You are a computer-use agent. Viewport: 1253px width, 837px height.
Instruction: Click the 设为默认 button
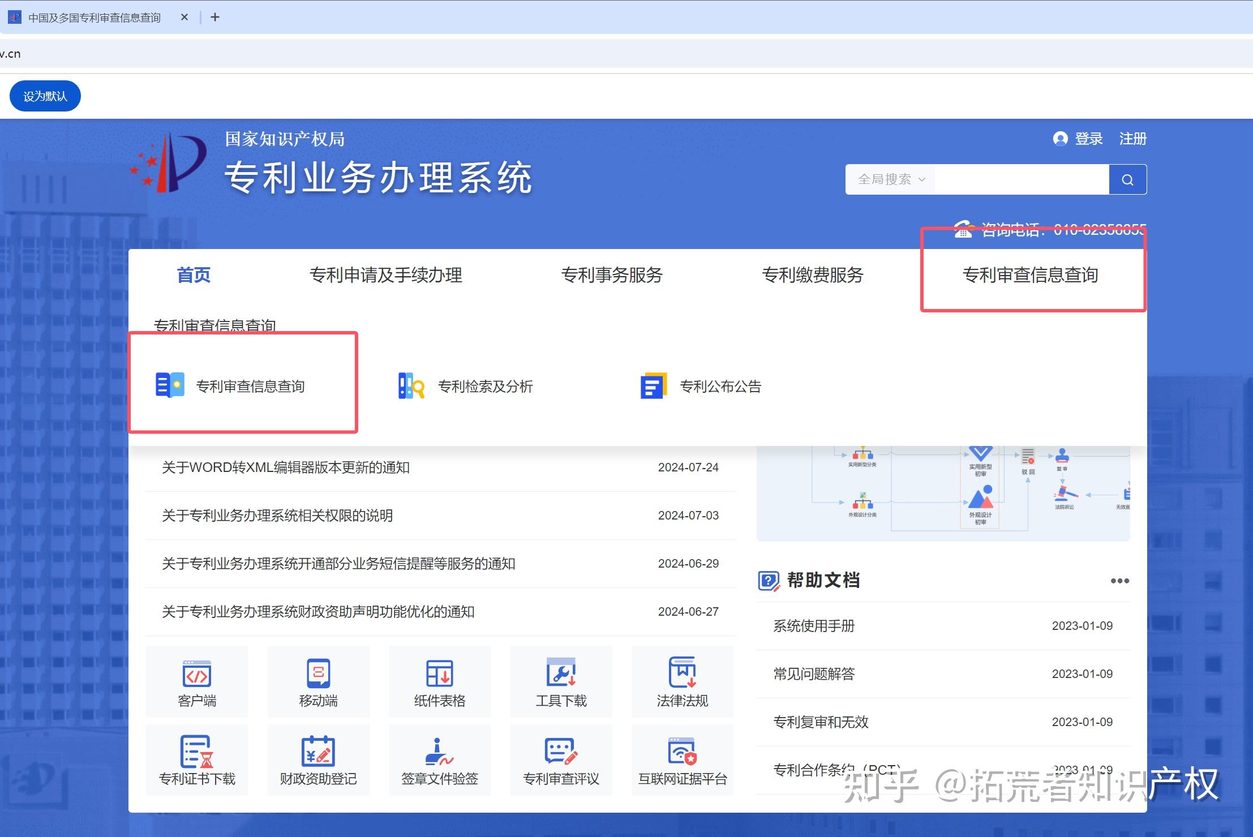[x=45, y=96]
